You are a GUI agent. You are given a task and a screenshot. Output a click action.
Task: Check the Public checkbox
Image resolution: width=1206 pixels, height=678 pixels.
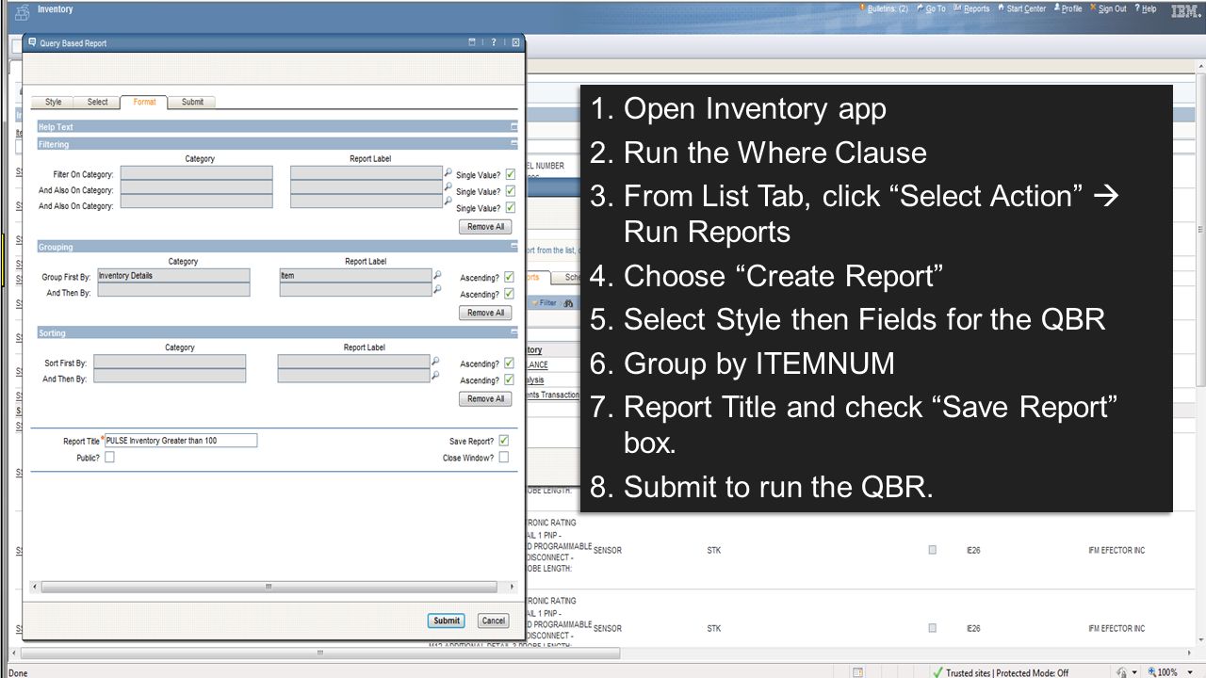(109, 457)
